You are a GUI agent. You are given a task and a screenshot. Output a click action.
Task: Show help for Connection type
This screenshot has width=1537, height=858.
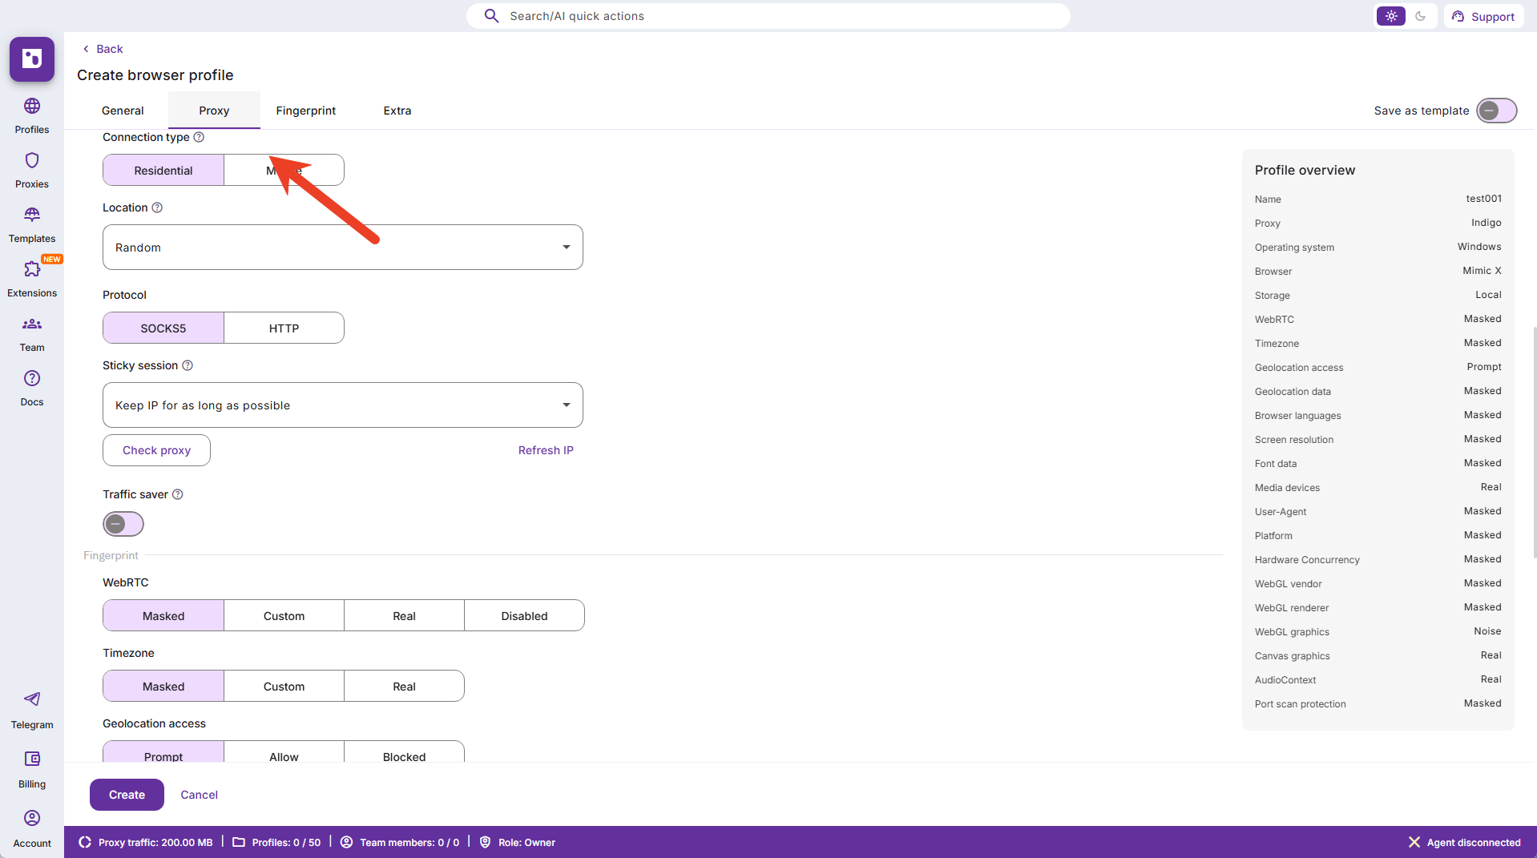[199, 137]
